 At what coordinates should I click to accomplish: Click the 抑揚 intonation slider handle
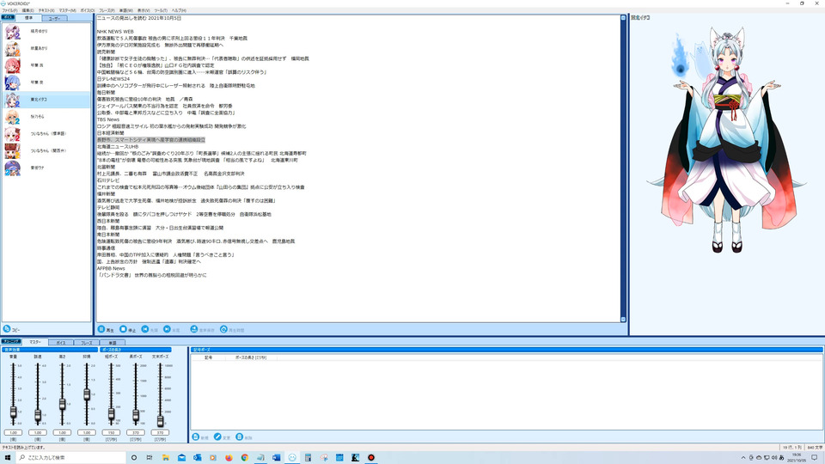[87, 394]
